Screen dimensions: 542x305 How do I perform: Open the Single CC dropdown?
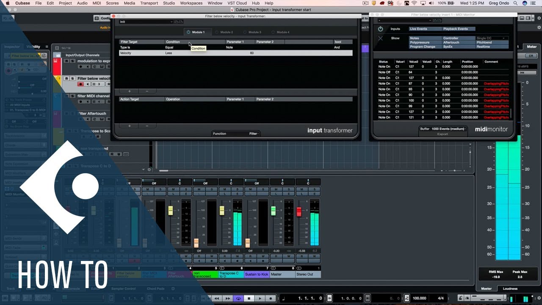coord(492,38)
